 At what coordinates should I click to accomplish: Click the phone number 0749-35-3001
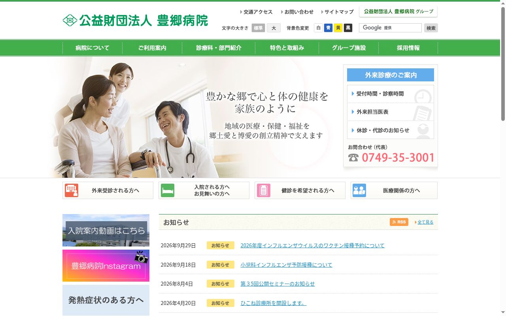(x=398, y=158)
